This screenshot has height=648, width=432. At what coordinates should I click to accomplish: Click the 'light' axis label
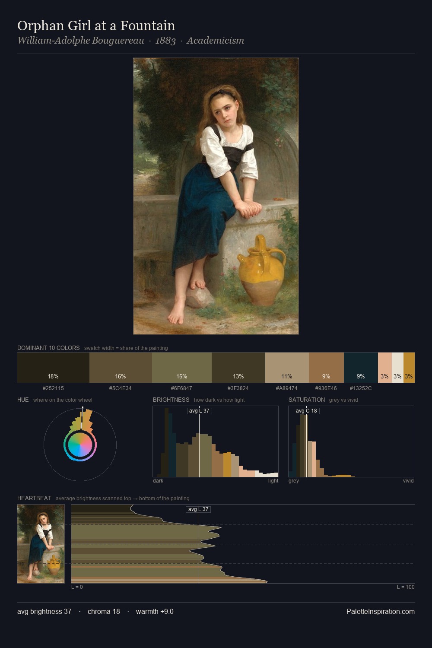(x=273, y=481)
